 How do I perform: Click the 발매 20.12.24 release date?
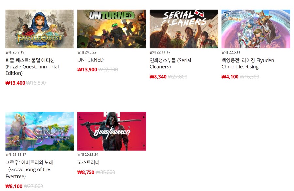88,154
